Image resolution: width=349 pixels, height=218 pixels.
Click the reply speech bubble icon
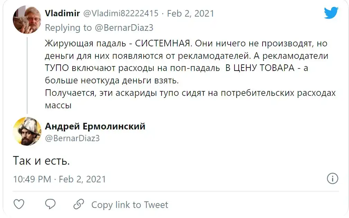click(50, 204)
